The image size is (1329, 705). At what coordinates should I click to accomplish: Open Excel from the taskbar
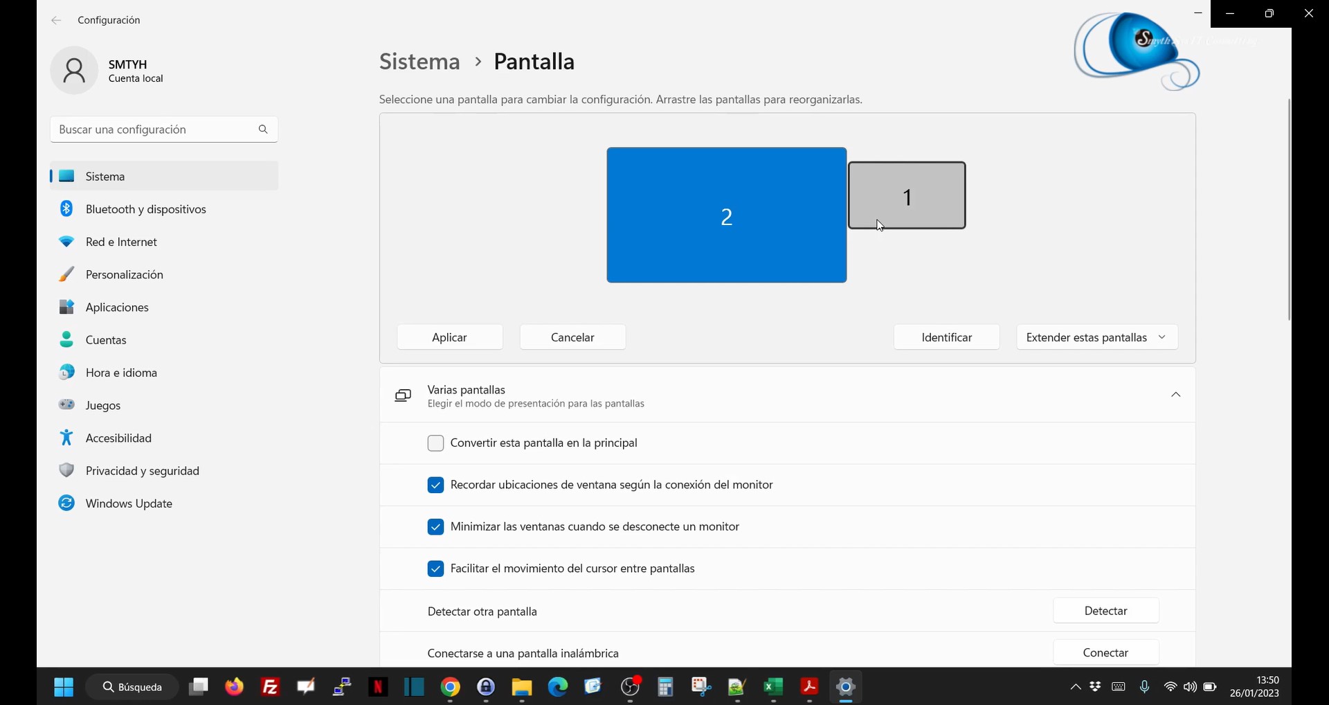pos(772,687)
